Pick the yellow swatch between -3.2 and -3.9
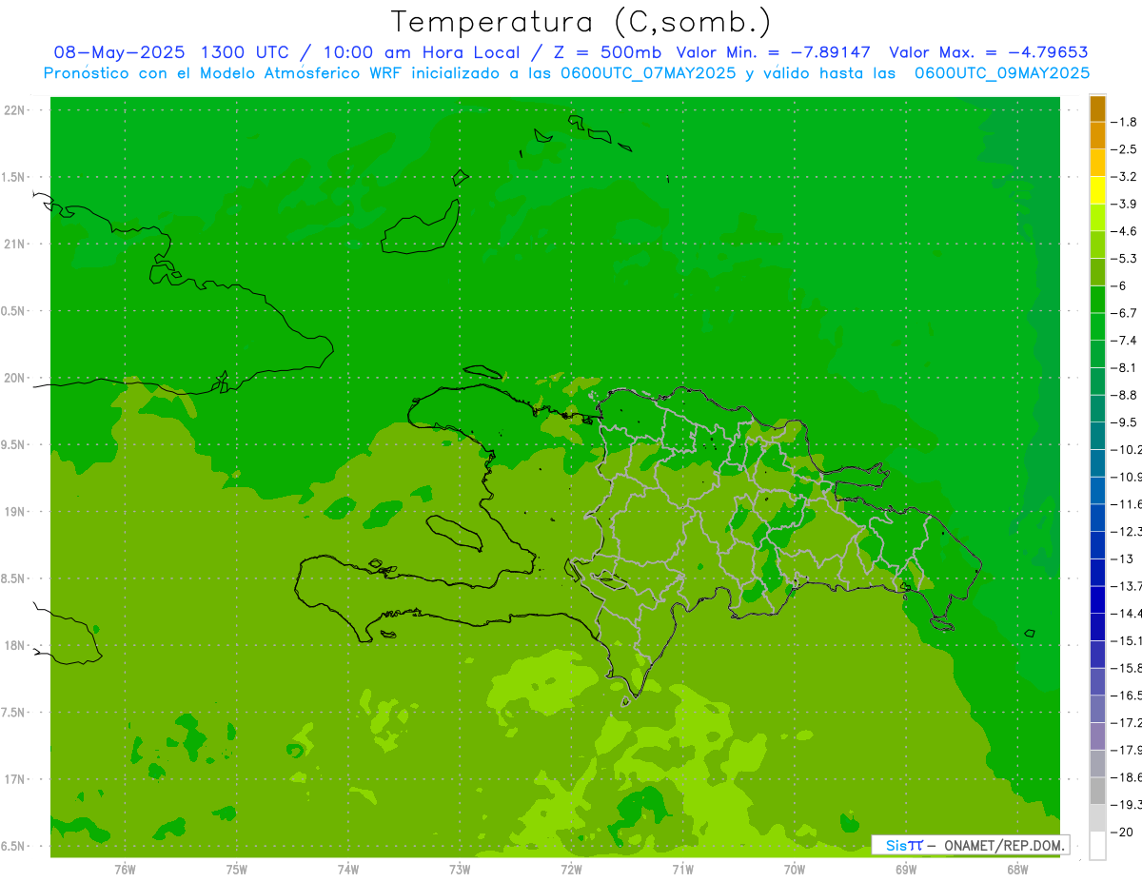 click(1097, 190)
